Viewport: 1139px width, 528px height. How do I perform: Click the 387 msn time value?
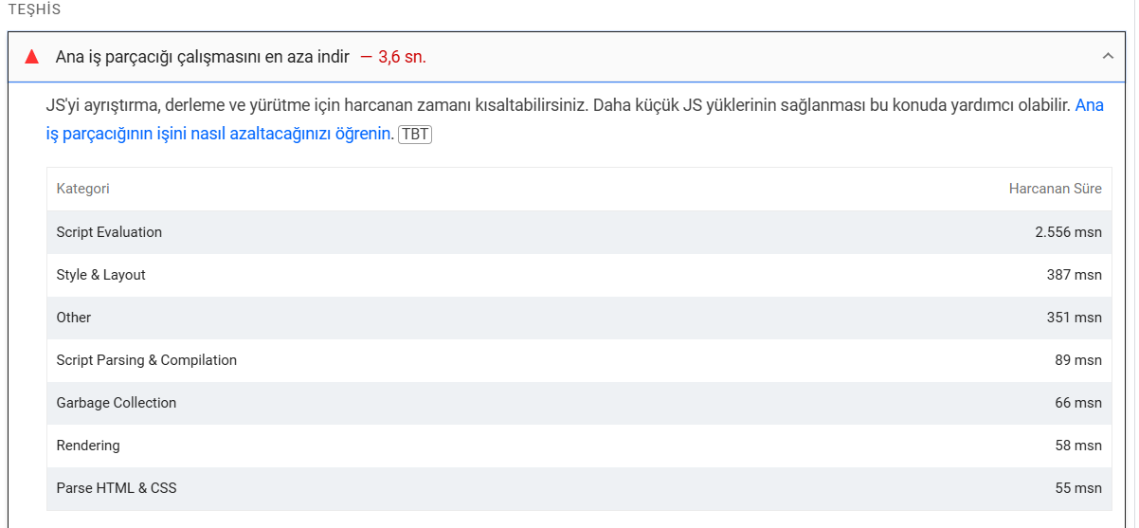[1075, 275]
